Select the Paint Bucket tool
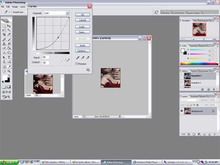Viewport: 220px width, 165px height. click(9, 48)
